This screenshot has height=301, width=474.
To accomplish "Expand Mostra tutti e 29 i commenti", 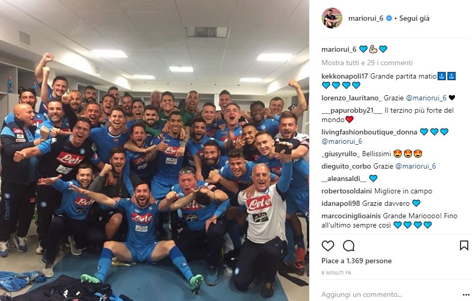I will click(367, 63).
